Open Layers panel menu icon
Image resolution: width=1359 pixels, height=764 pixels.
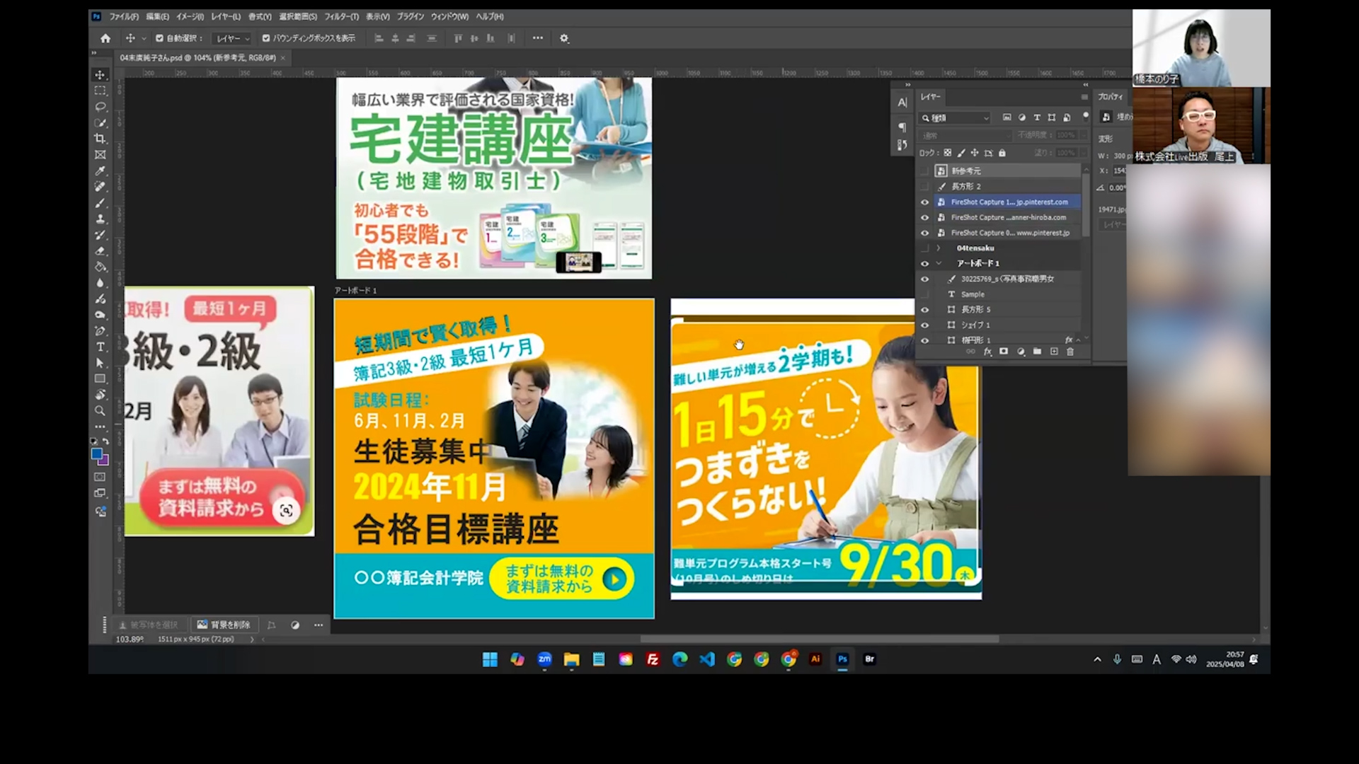pos(1084,97)
